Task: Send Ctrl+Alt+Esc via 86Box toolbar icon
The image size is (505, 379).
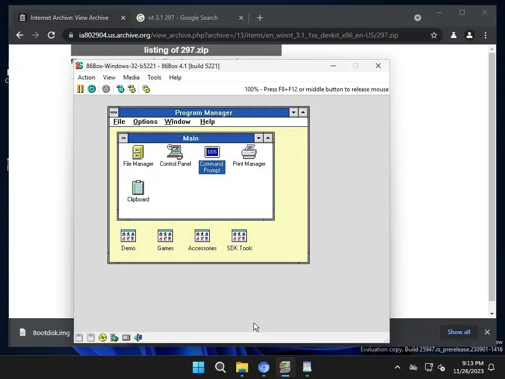Action: click(x=132, y=89)
